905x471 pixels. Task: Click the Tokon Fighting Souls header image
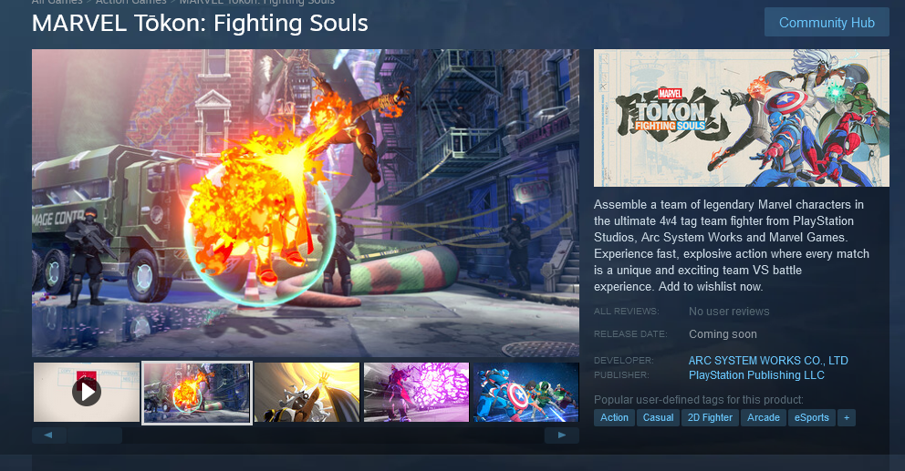pos(741,118)
